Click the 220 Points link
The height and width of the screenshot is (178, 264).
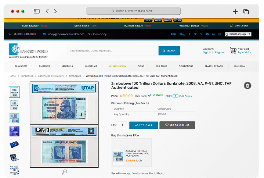pyautogui.click(x=185, y=96)
